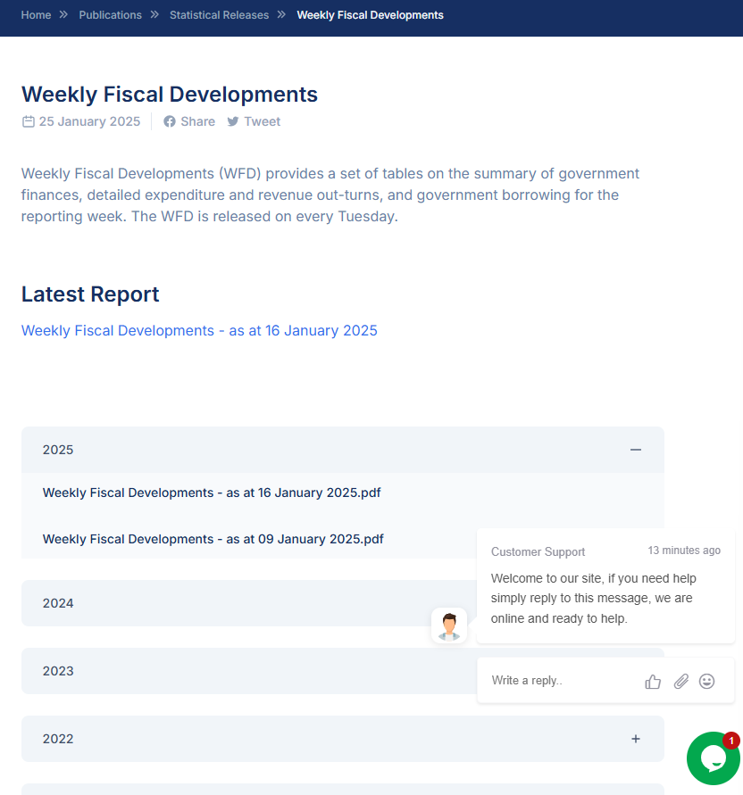Screen dimensions: 743x795
Task: Open the 09 January 2025.pdf file
Action: point(213,539)
